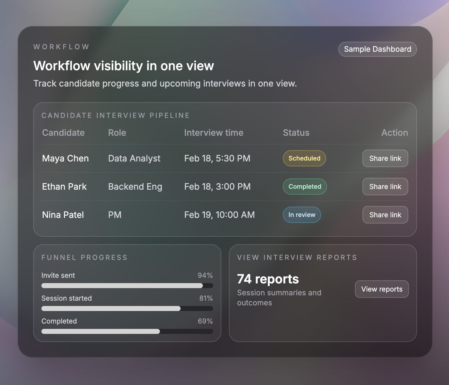Sort the table by Candidate column
Viewport: 449px width, 385px height.
[63, 133]
